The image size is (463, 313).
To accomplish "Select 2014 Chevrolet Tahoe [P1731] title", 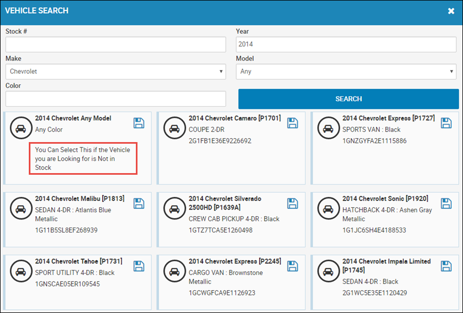I will point(79,261).
